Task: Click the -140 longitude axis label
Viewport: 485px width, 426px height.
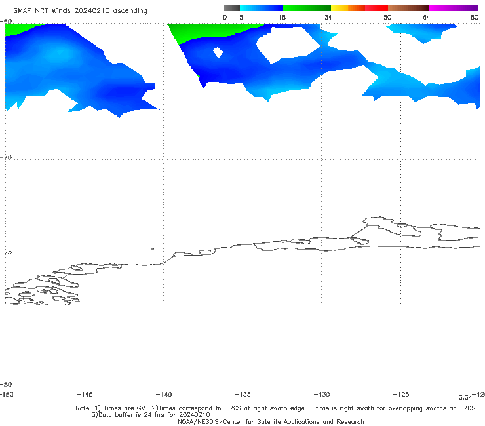Action: click(x=164, y=394)
